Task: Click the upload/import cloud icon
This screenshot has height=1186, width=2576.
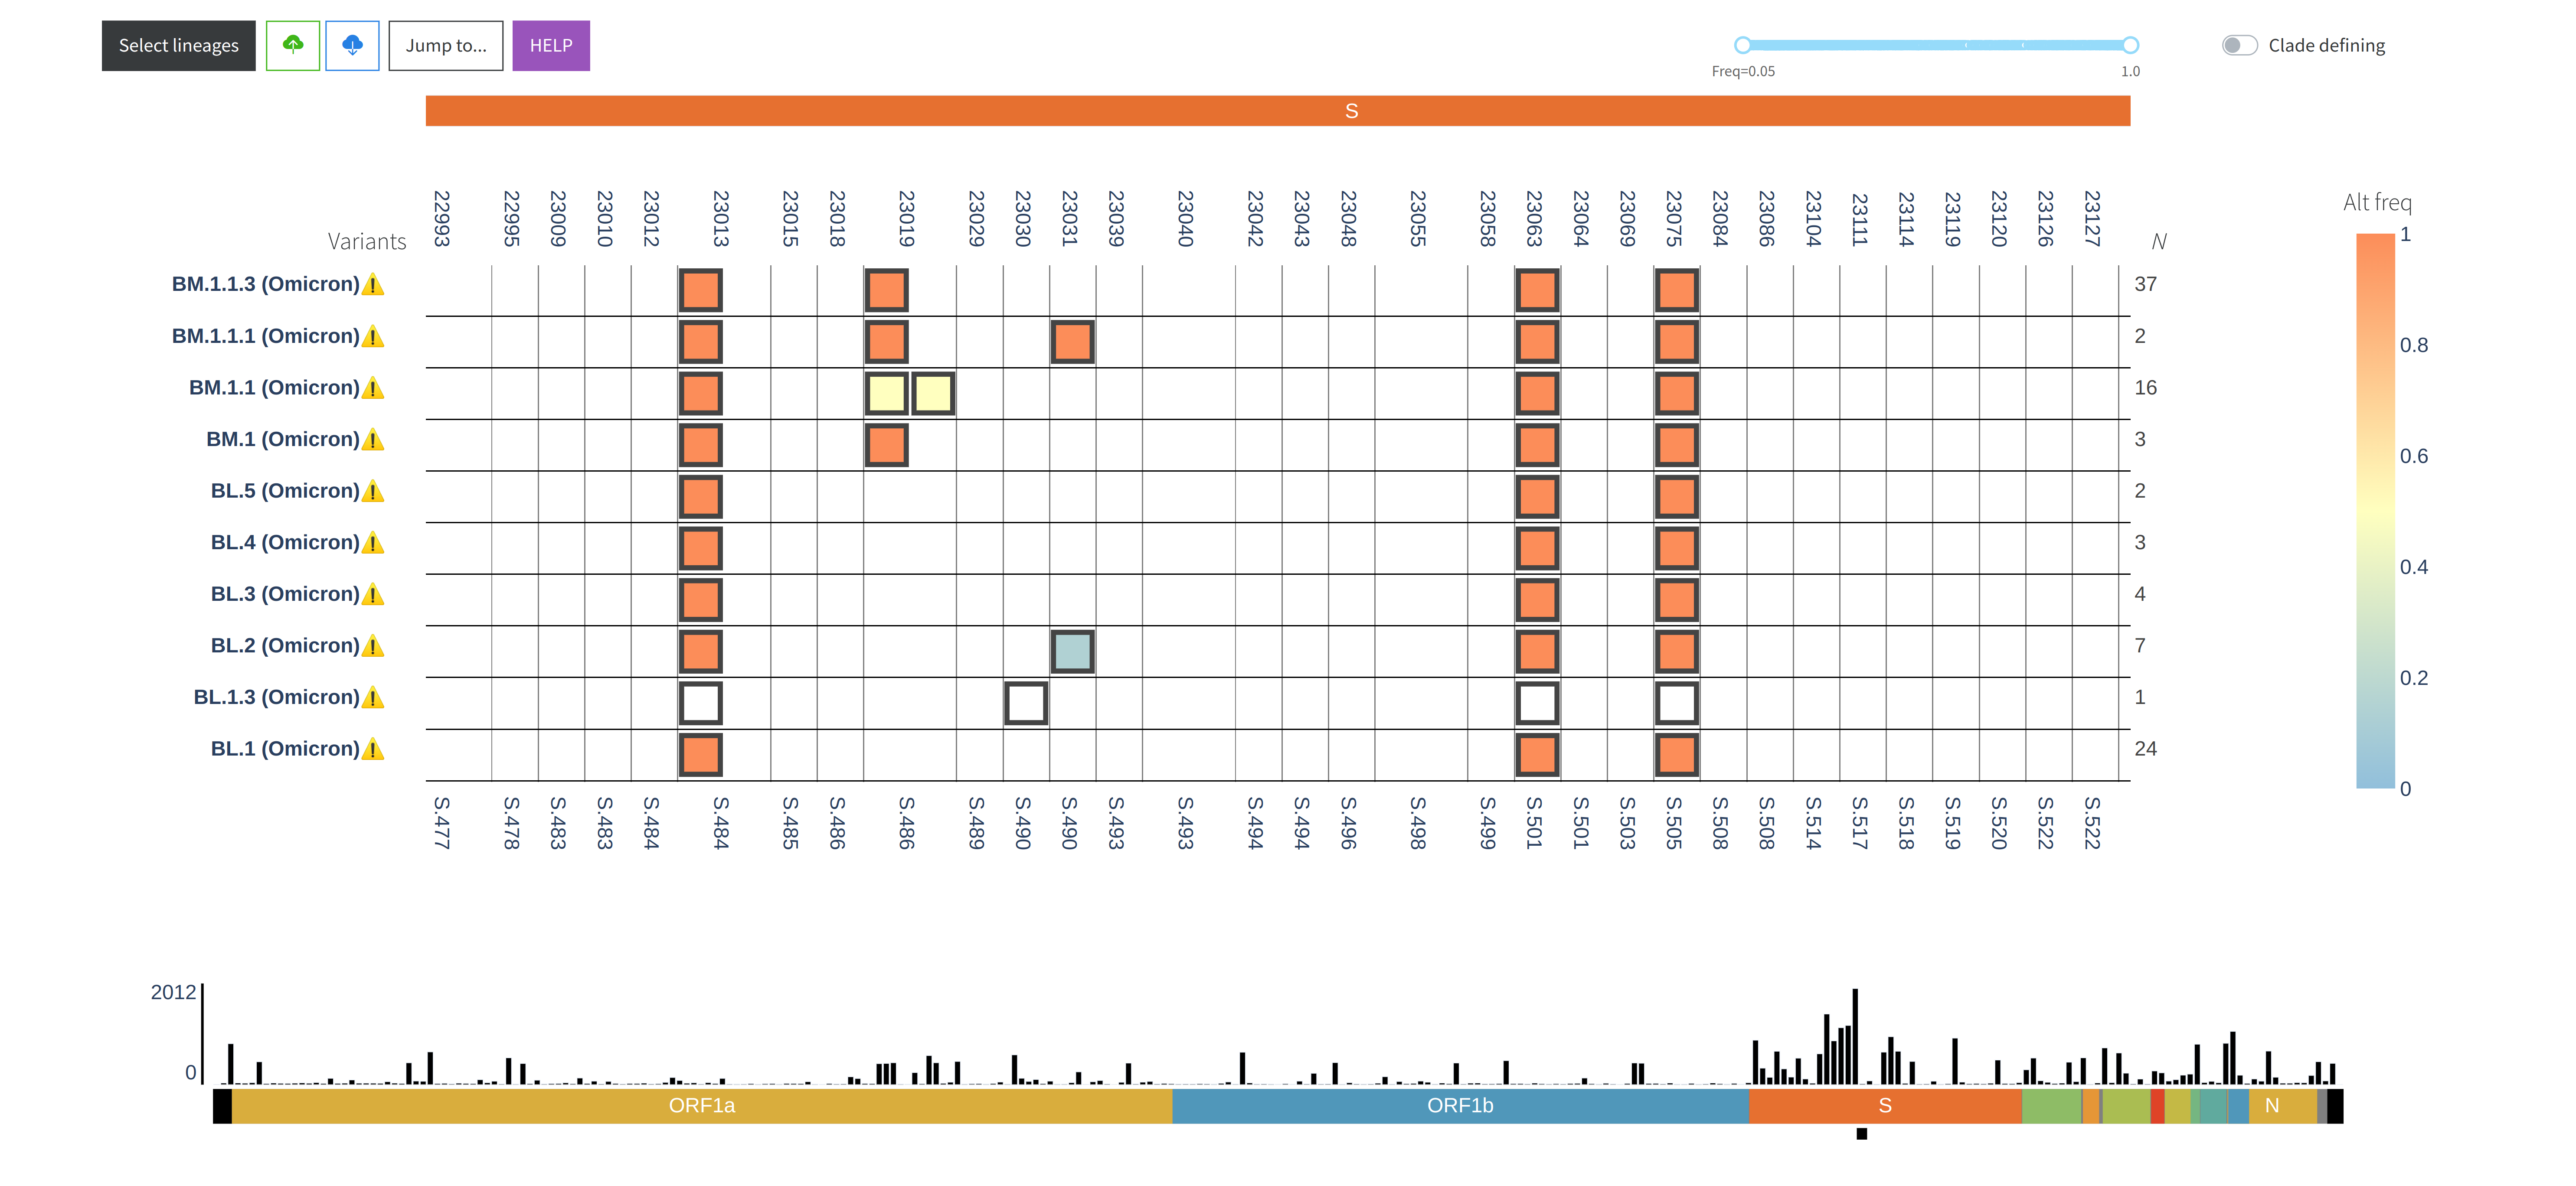Action: 292,44
